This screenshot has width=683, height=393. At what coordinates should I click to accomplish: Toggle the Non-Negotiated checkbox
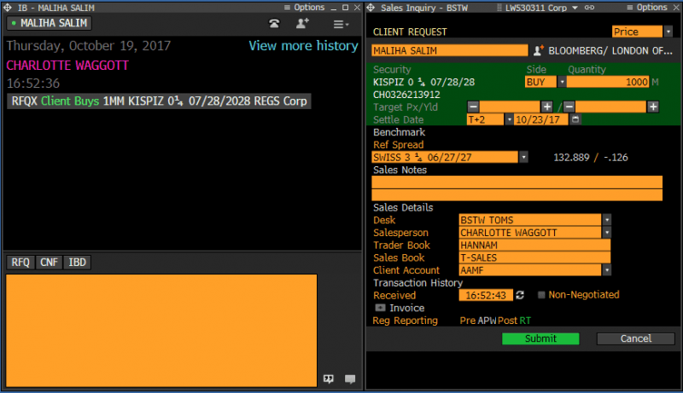click(x=541, y=295)
